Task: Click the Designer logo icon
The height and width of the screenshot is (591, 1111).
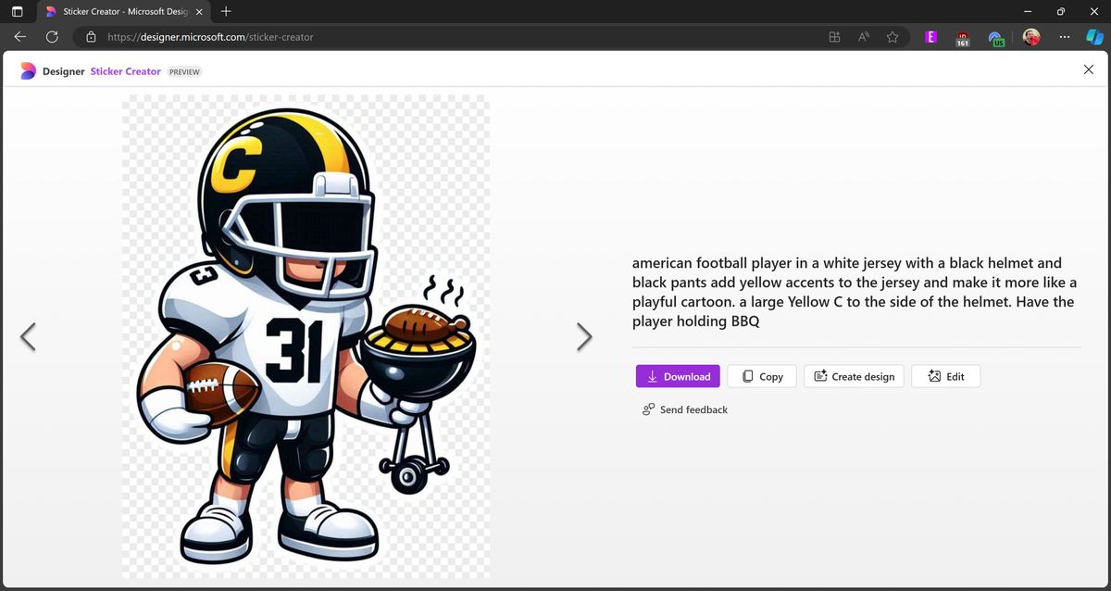Action: click(28, 70)
